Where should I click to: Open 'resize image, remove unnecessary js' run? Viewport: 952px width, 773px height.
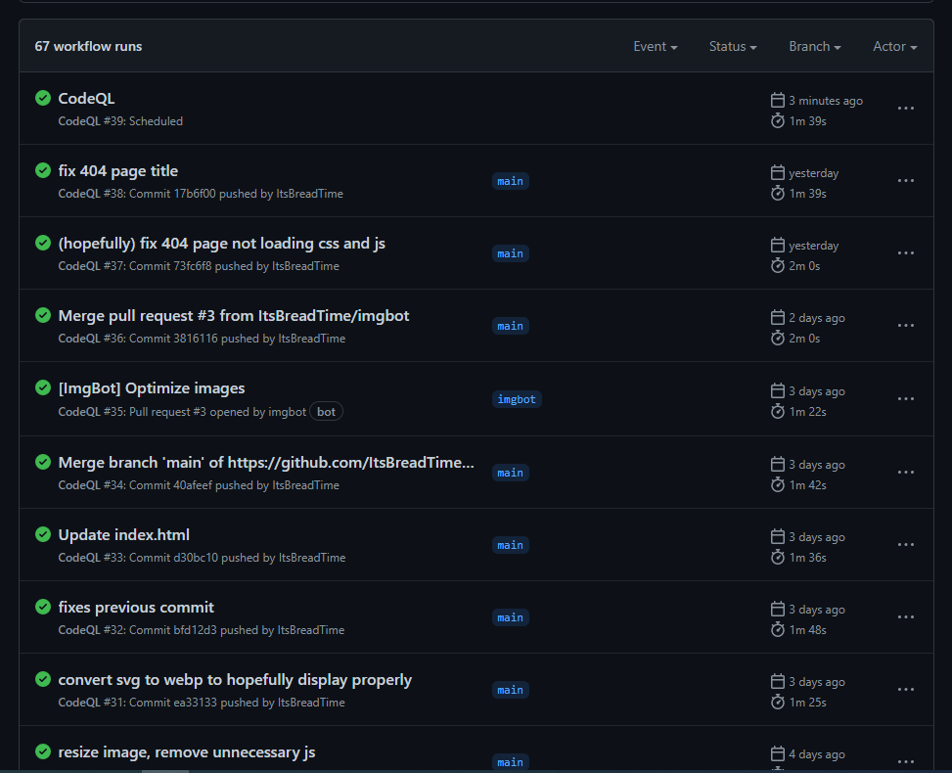pyautogui.click(x=186, y=752)
